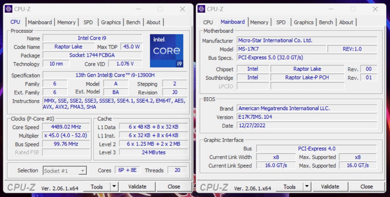Click the Model value MS-17K7
390x197 pixels.
tap(281, 49)
